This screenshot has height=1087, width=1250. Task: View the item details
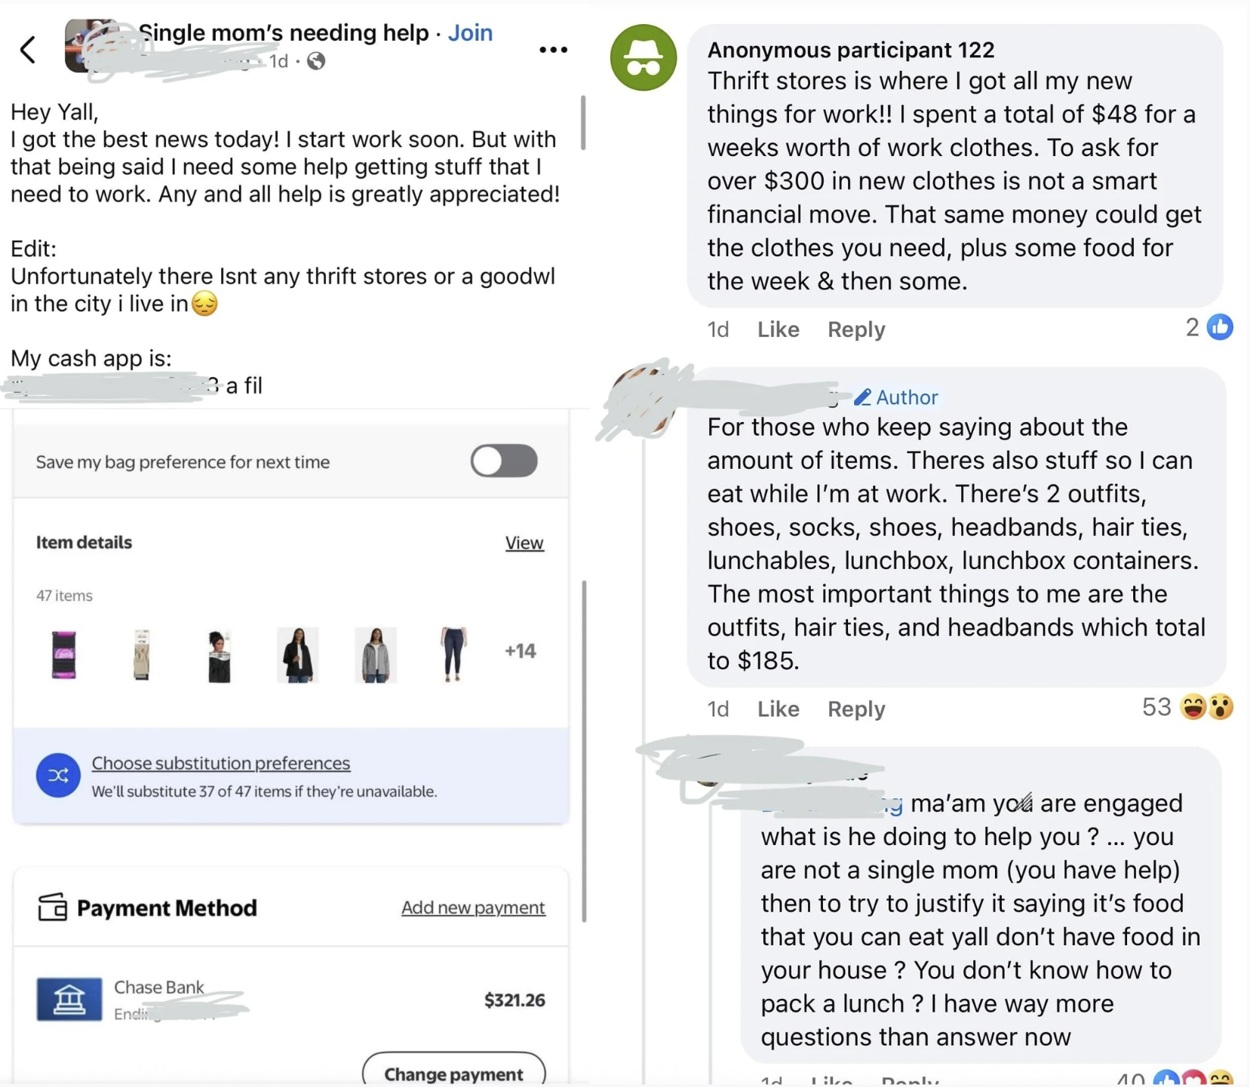(524, 543)
